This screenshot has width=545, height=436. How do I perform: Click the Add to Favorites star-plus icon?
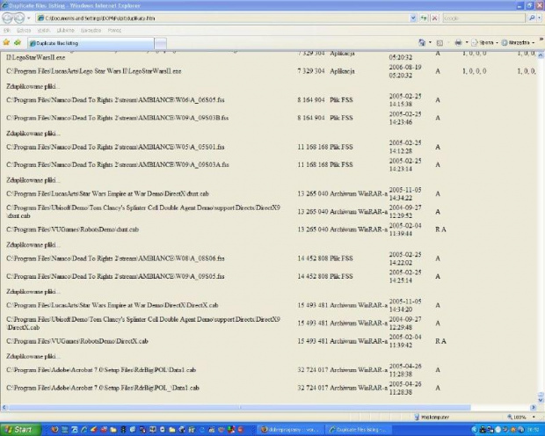pos(18,42)
